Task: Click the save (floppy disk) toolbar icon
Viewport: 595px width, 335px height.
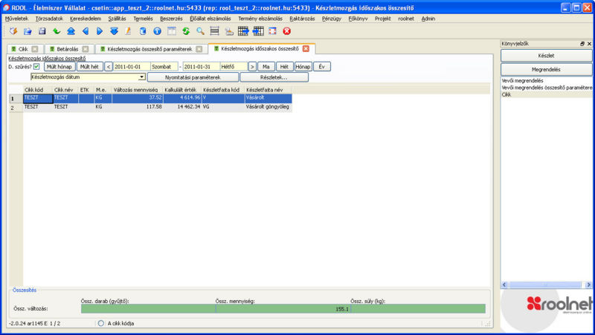Action: pyautogui.click(x=42, y=31)
